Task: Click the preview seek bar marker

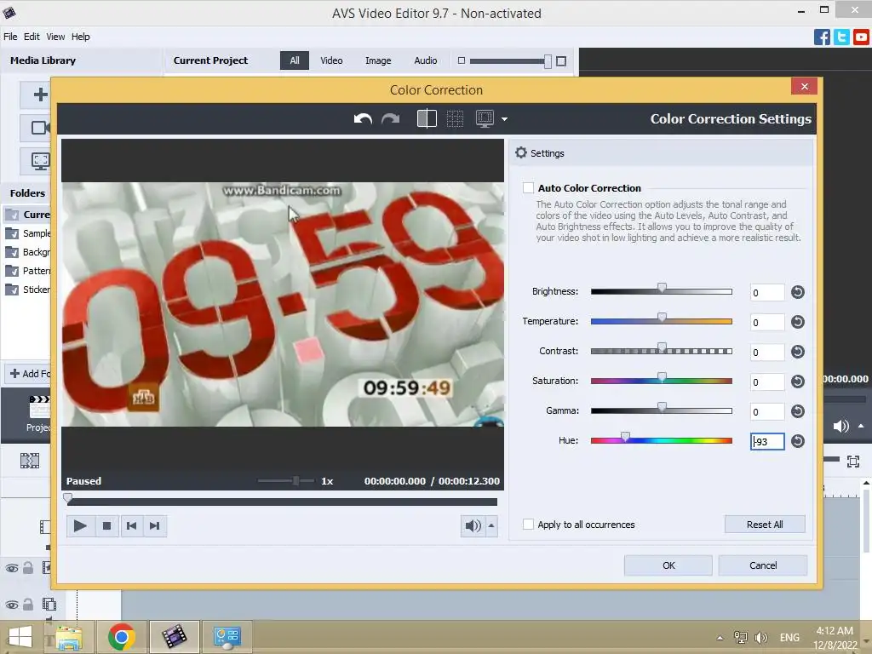Action: coord(68,498)
